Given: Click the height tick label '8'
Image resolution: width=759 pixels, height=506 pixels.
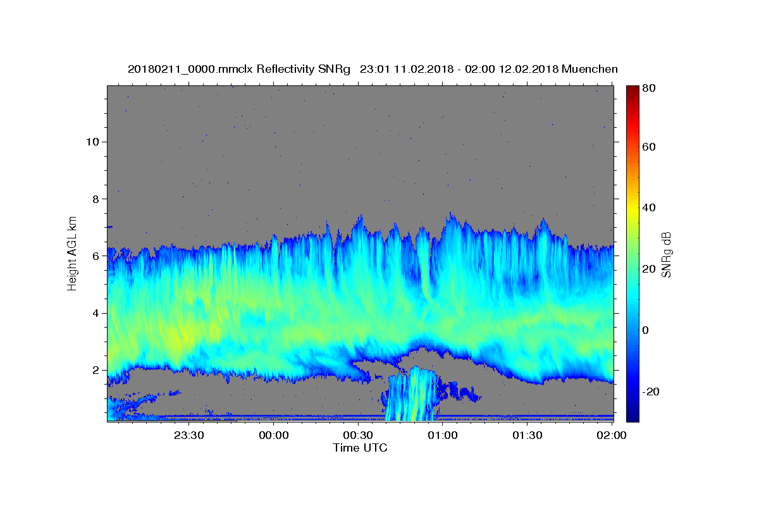Looking at the screenshot, I should tap(94, 199).
